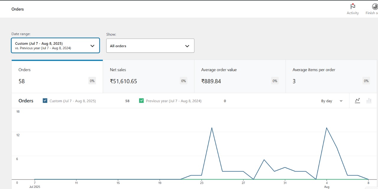
Task: Switch to bar chart view icon
Action: click(x=369, y=101)
